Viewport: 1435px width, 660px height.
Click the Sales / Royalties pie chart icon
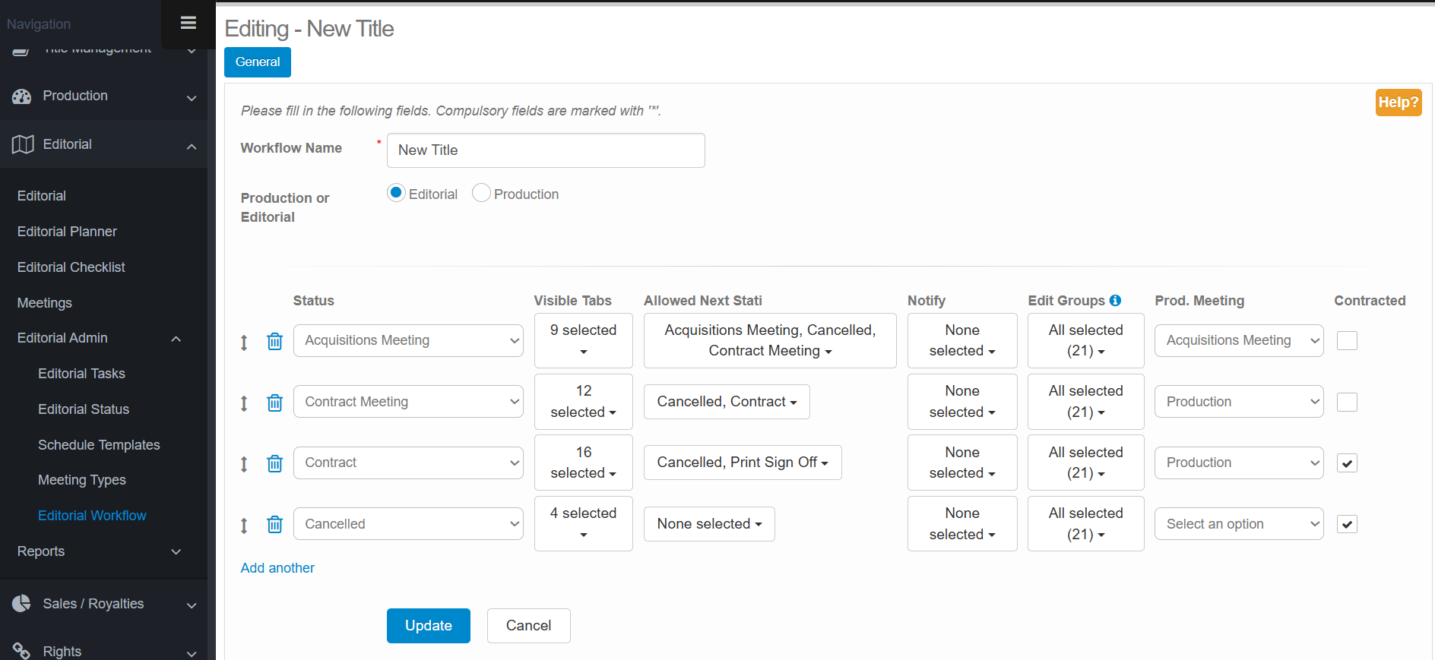coord(22,604)
